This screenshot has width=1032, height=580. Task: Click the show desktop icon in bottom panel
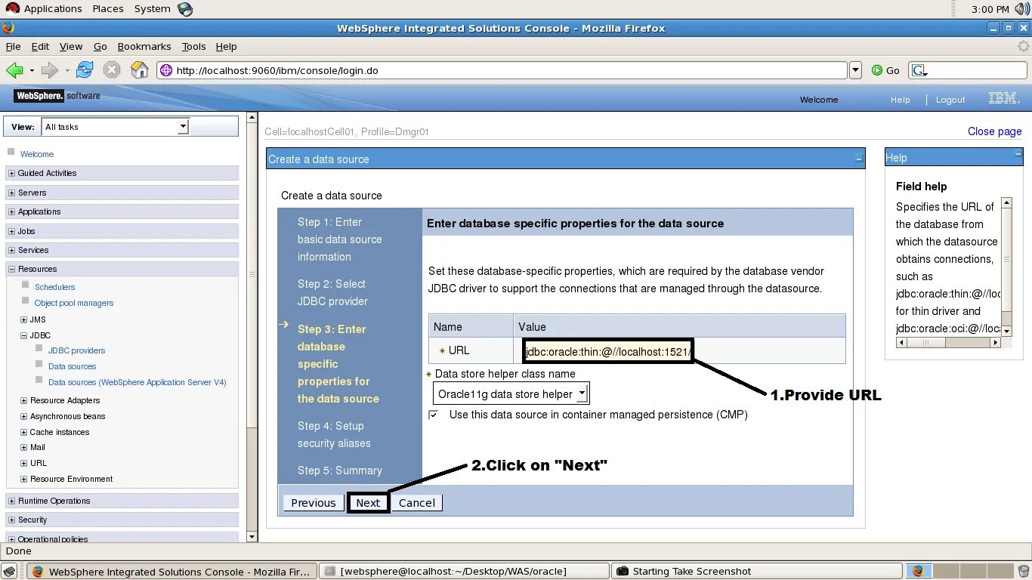[x=9, y=572]
